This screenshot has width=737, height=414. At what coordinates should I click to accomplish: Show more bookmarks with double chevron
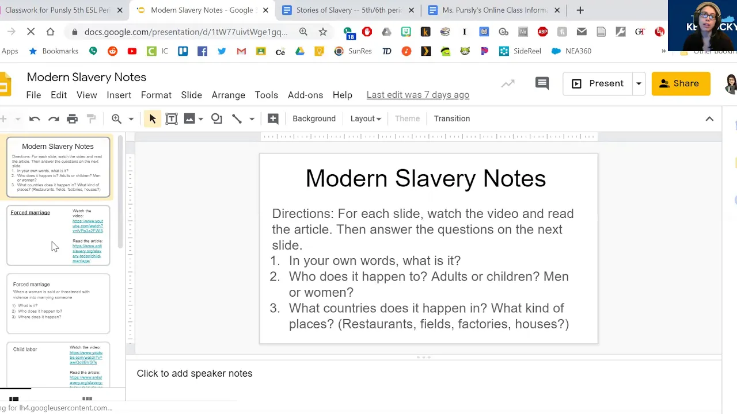663,51
